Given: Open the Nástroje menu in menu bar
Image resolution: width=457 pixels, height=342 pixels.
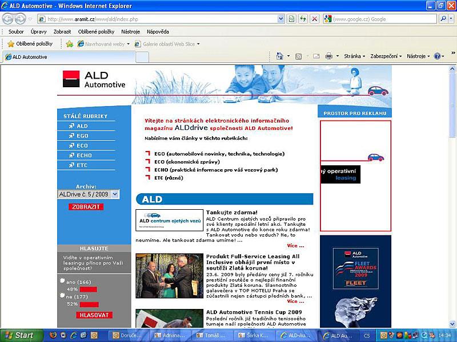Looking at the screenshot, I should pyautogui.click(x=131, y=32).
